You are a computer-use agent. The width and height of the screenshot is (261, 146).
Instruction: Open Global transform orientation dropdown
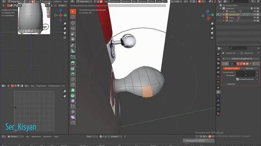(x=177, y=2)
